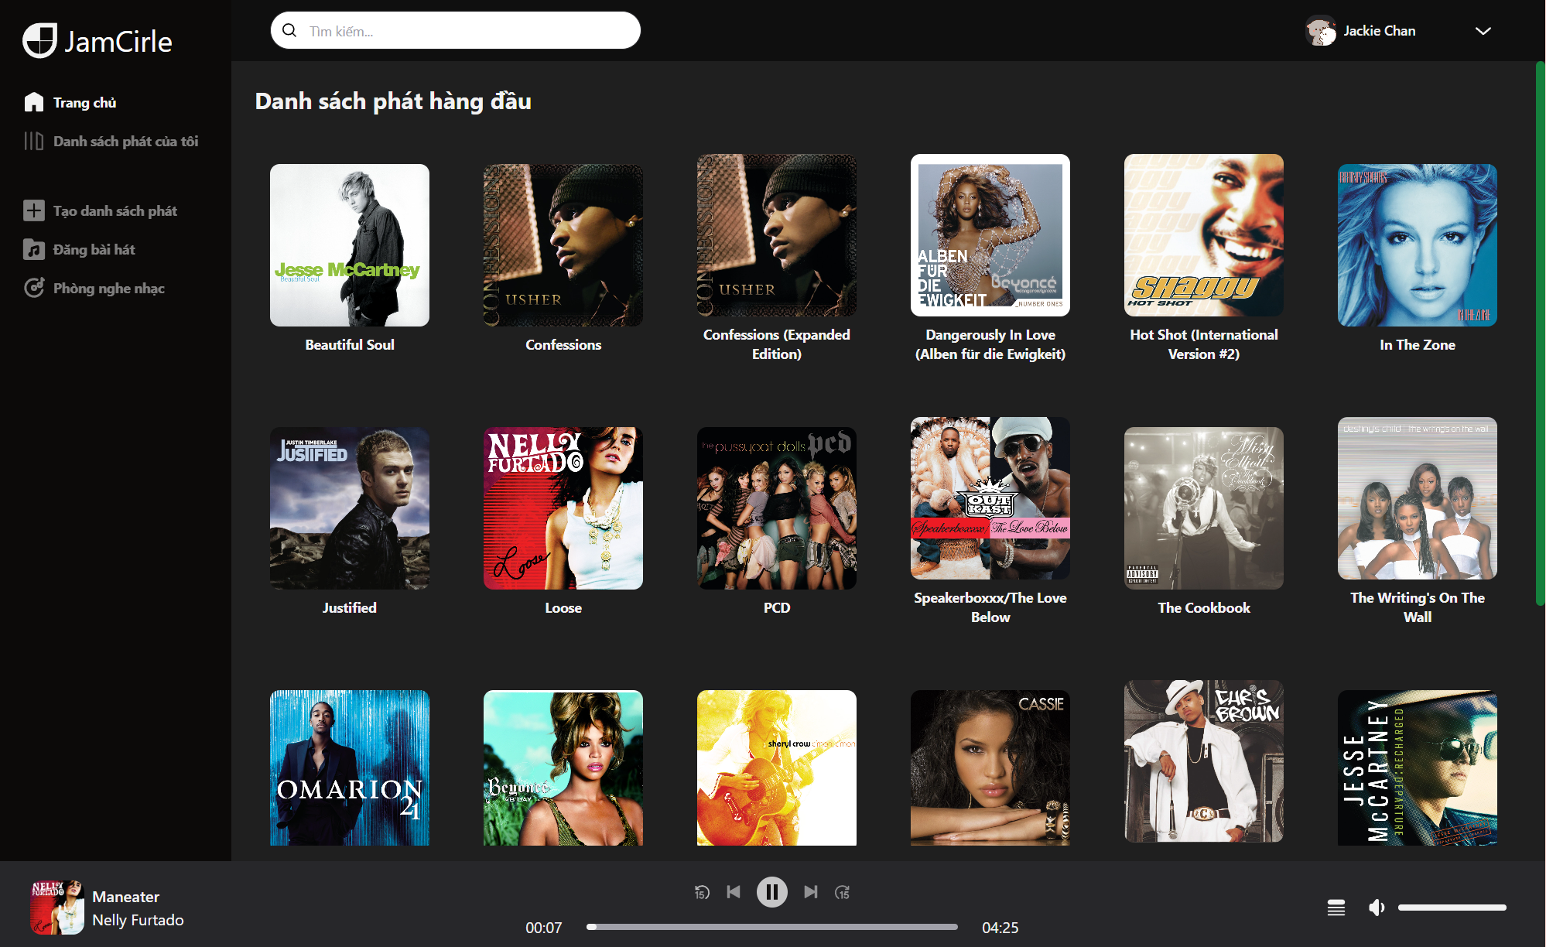Click Tạo danh sách phát
1546x947 pixels.
click(x=115, y=210)
